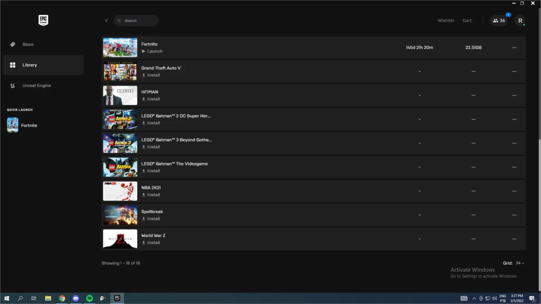Open File Explorer from the taskbar

(x=48, y=298)
